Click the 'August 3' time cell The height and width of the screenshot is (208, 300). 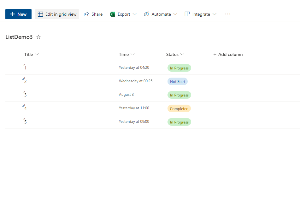point(126,95)
